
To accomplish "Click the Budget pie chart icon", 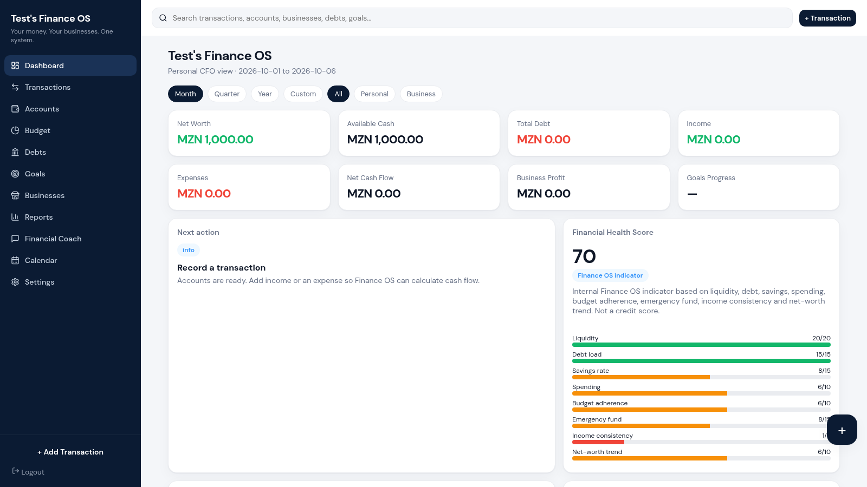I will 15,130.
